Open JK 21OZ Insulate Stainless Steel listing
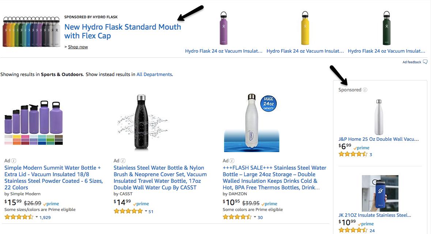The height and width of the screenshot is (234, 431). tap(375, 215)
